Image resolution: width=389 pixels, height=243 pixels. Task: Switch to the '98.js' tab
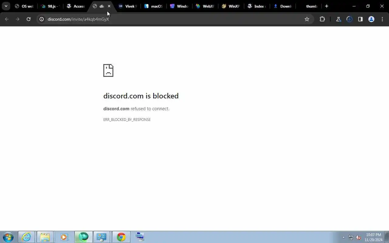pyautogui.click(x=50, y=6)
